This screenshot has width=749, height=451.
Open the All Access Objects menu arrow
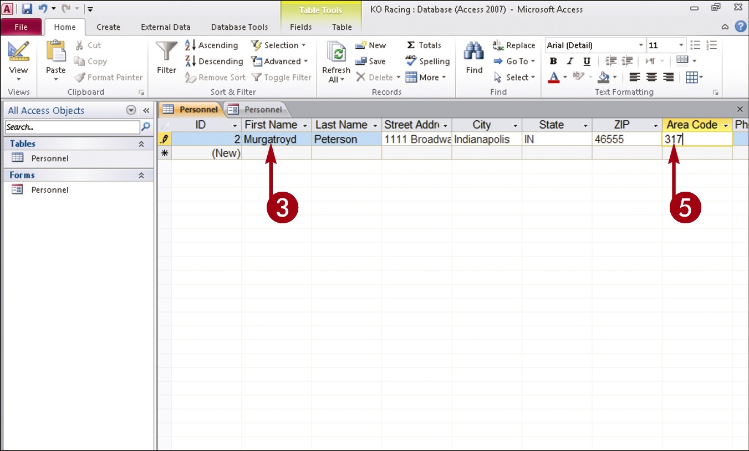click(x=131, y=110)
